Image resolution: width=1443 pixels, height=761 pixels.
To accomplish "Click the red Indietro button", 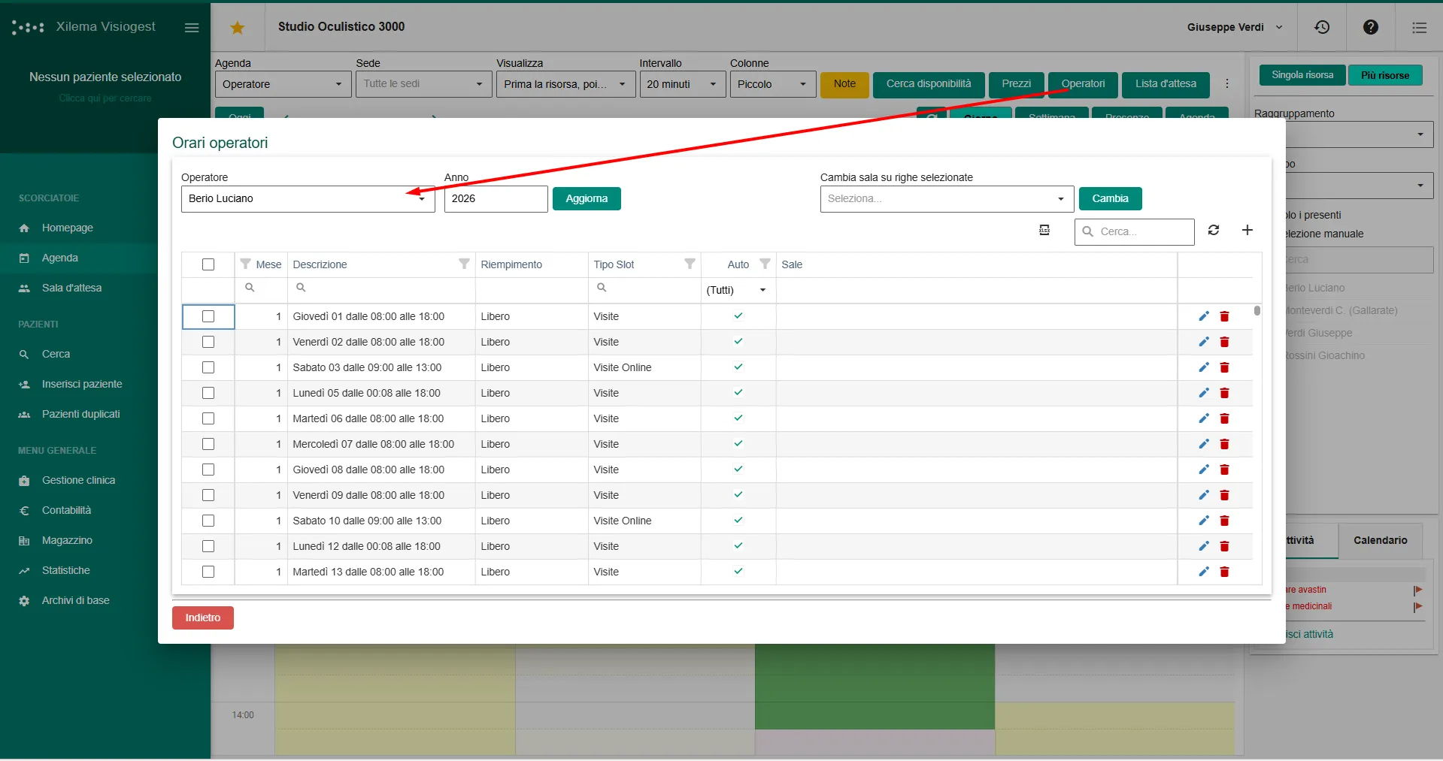I will tap(203, 618).
